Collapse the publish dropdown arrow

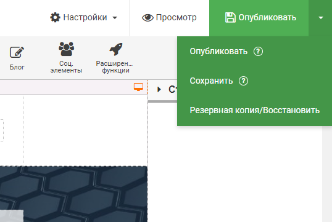pos(320,18)
